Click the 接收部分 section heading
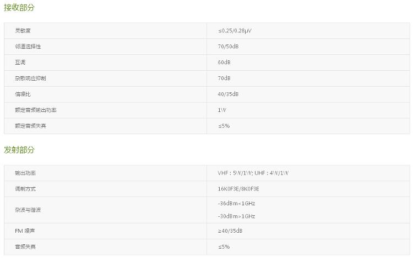413x258 pixels. [x=19, y=7]
